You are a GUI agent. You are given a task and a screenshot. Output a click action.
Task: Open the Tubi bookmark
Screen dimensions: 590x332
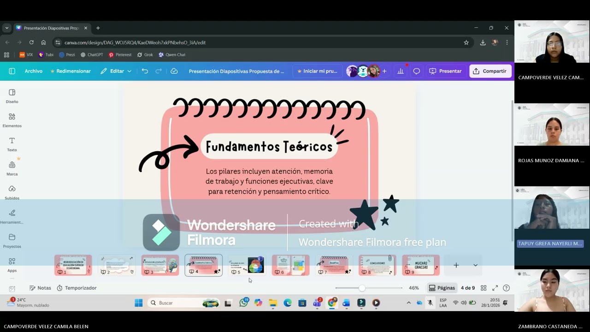(x=46, y=54)
